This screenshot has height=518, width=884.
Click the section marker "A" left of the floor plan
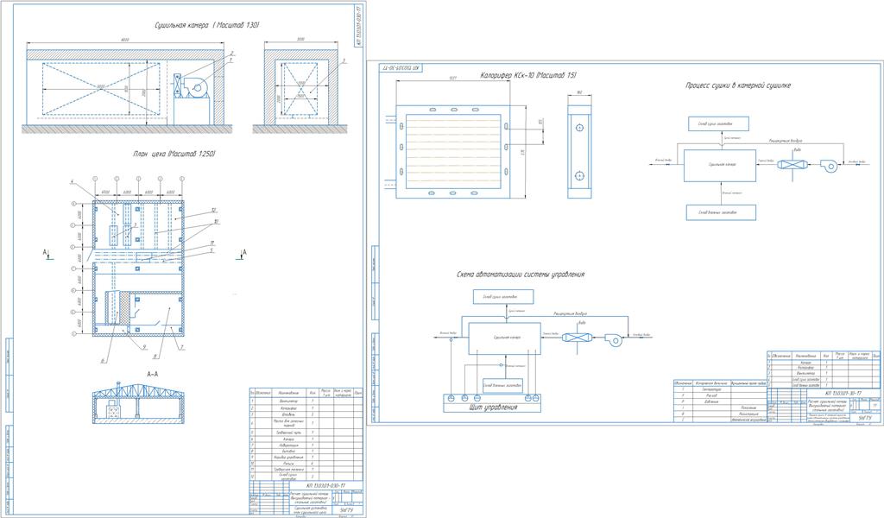(x=47, y=254)
